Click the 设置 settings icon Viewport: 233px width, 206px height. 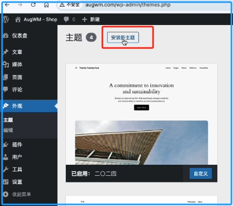6,182
